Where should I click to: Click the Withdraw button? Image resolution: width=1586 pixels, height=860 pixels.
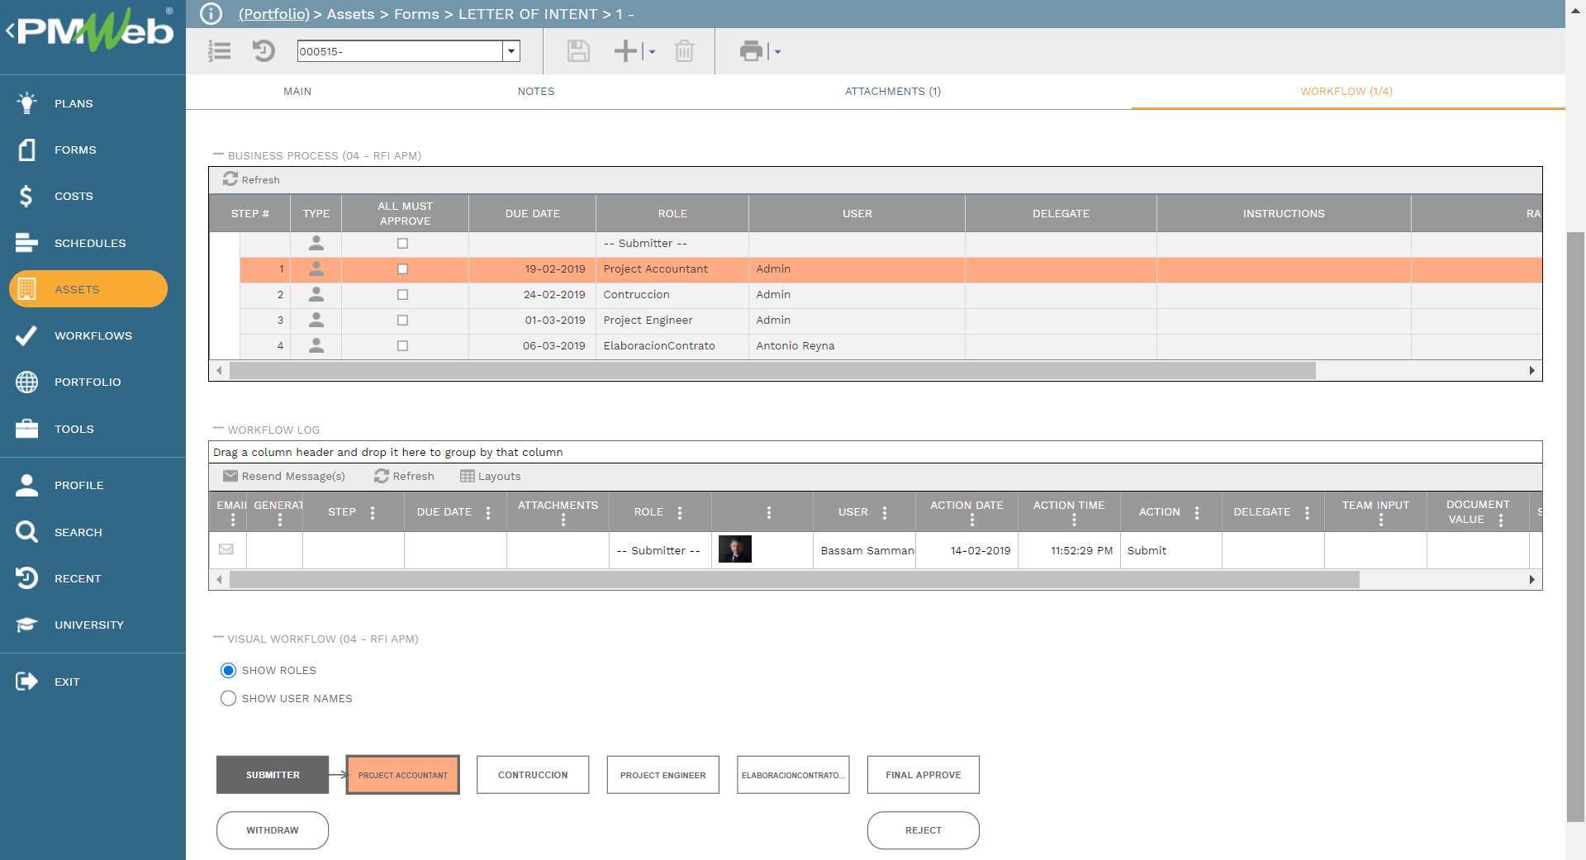pyautogui.click(x=273, y=830)
